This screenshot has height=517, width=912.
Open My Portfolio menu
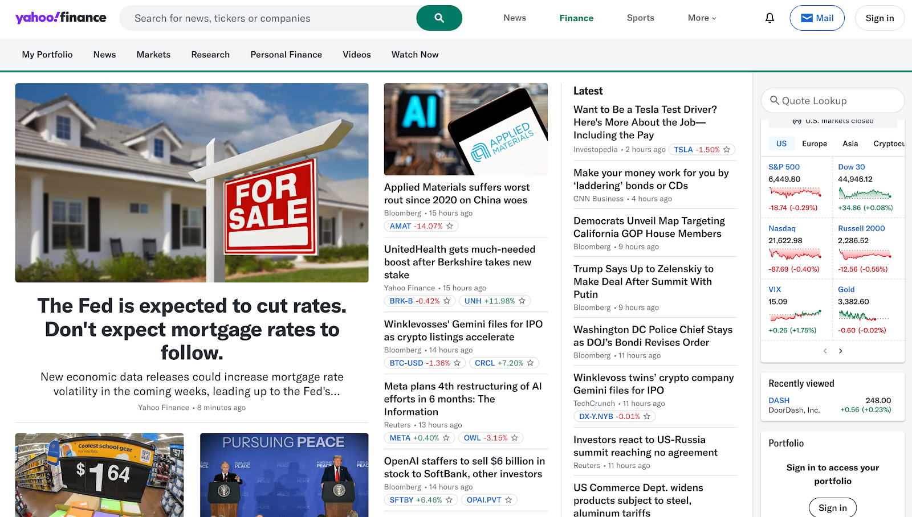(47, 55)
